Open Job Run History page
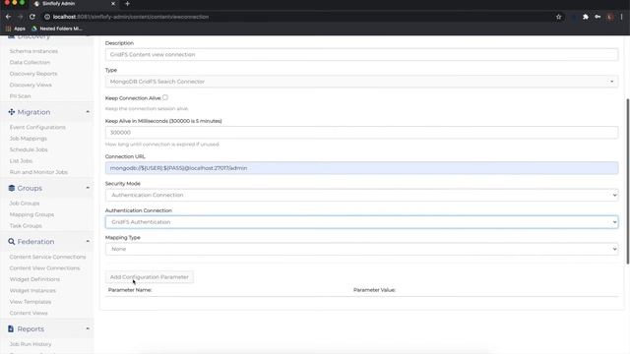630x354 pixels. [x=31, y=344]
